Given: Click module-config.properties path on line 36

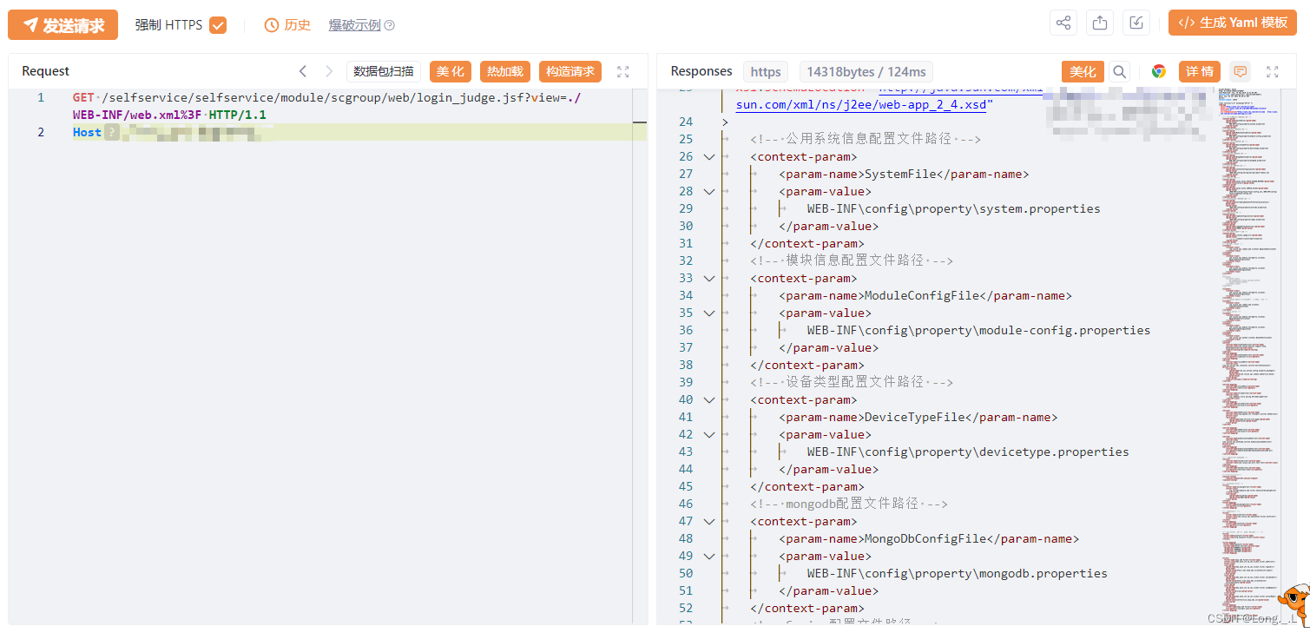Looking at the screenshot, I should pyautogui.click(x=978, y=330).
